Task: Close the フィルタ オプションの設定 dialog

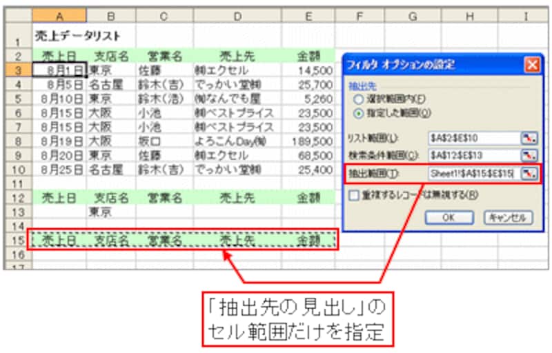Action: (531, 65)
